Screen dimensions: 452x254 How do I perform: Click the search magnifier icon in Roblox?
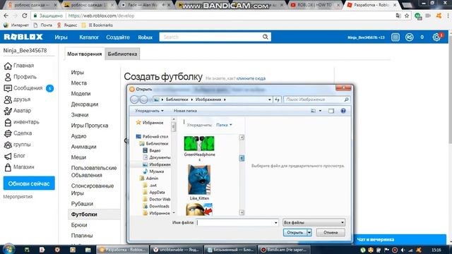pyautogui.click(x=266, y=37)
